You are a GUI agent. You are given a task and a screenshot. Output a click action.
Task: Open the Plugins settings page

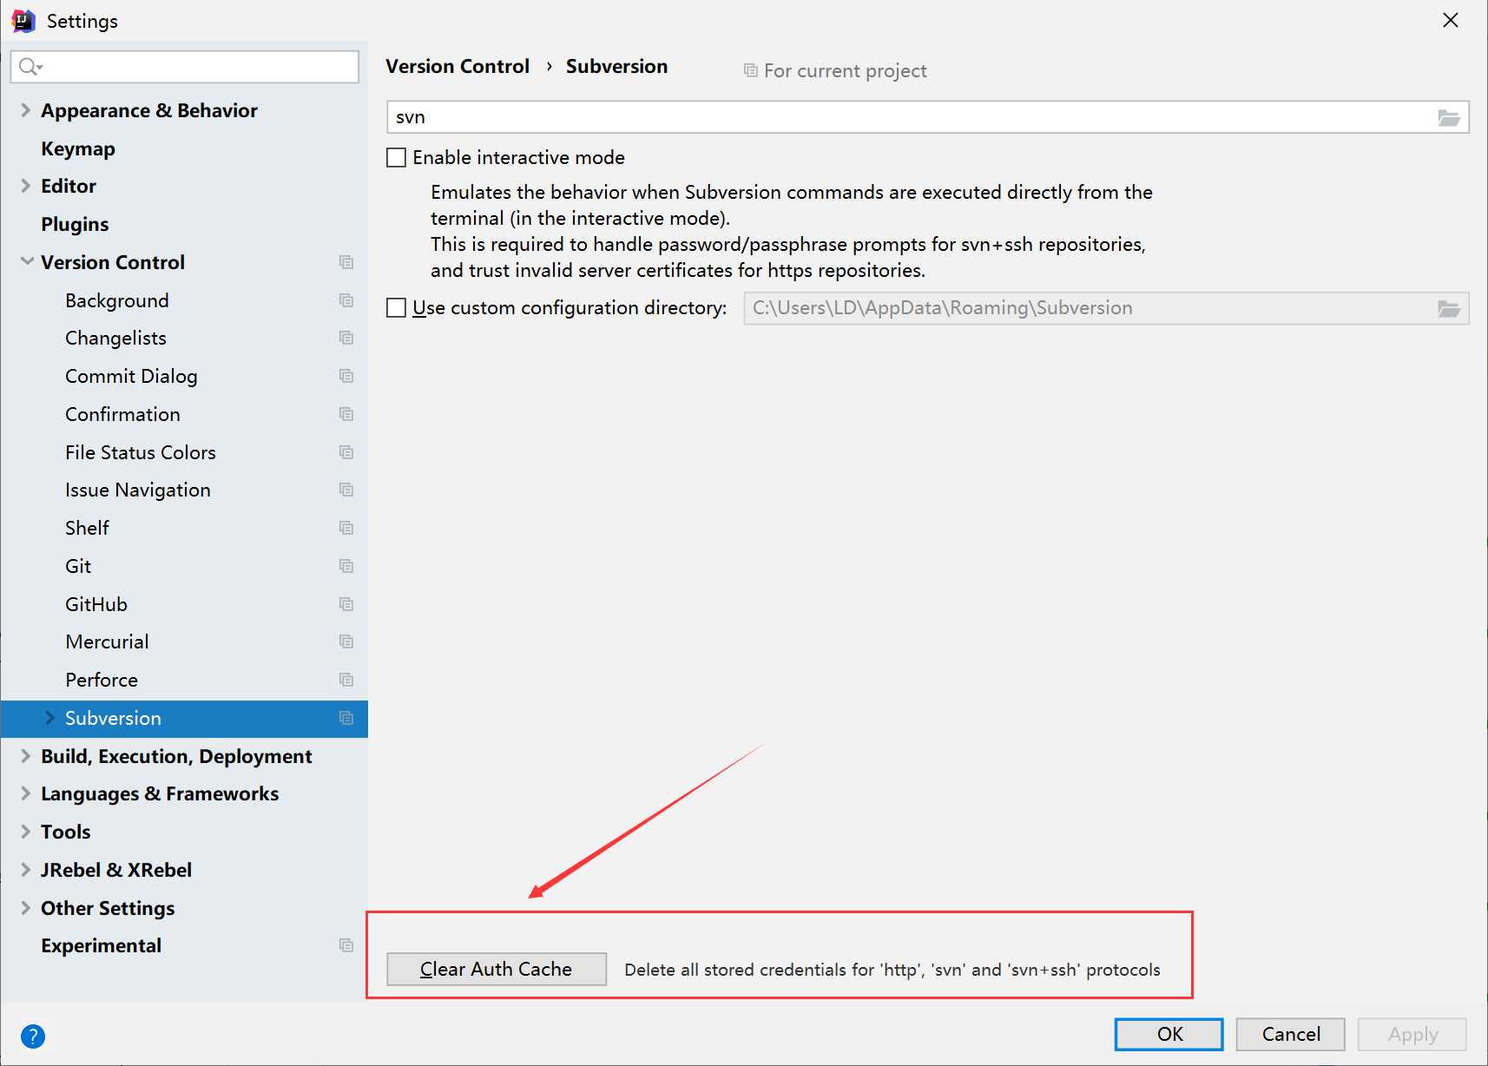click(75, 225)
